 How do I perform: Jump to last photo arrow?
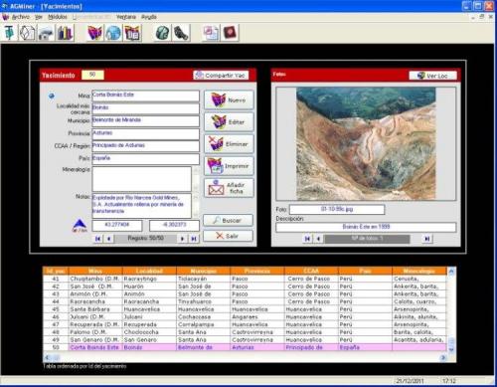(427, 239)
